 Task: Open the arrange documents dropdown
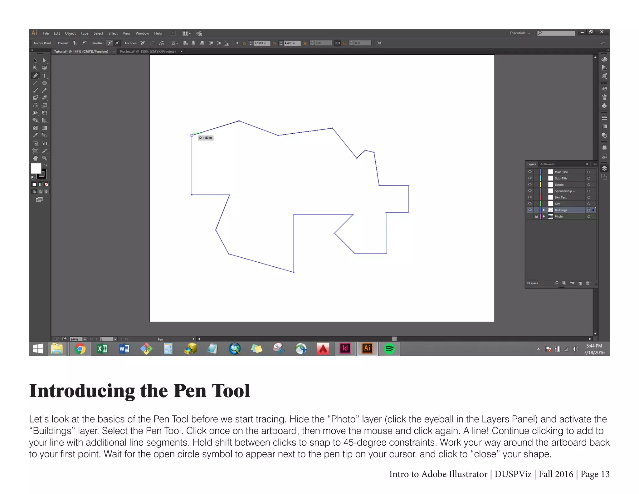pyautogui.click(x=187, y=33)
